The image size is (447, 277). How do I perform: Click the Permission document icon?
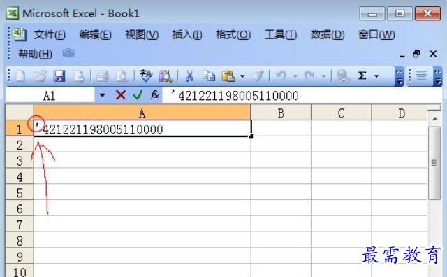(x=79, y=76)
